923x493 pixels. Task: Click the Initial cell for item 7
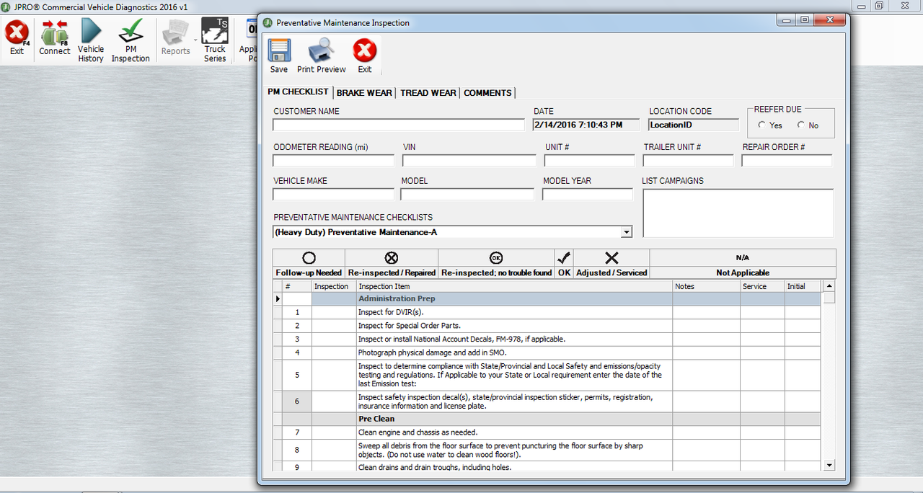[x=803, y=432]
